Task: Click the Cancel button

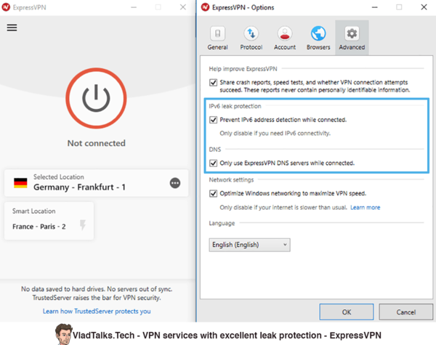Action: tap(406, 312)
